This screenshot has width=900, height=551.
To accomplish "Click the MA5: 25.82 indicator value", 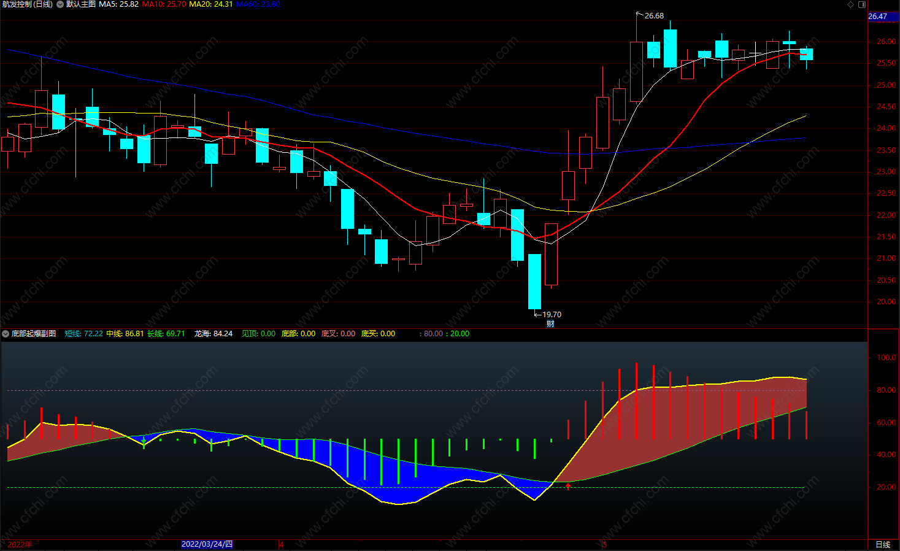I will [x=119, y=4].
